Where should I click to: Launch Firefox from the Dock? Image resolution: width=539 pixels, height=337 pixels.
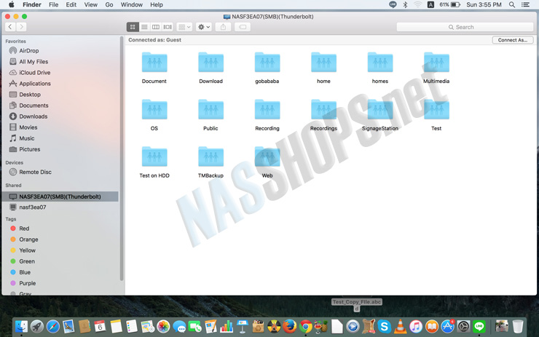(x=289, y=326)
